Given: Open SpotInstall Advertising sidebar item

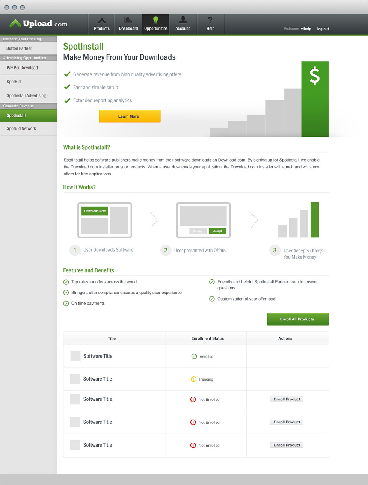Looking at the screenshot, I should pyautogui.click(x=26, y=96).
